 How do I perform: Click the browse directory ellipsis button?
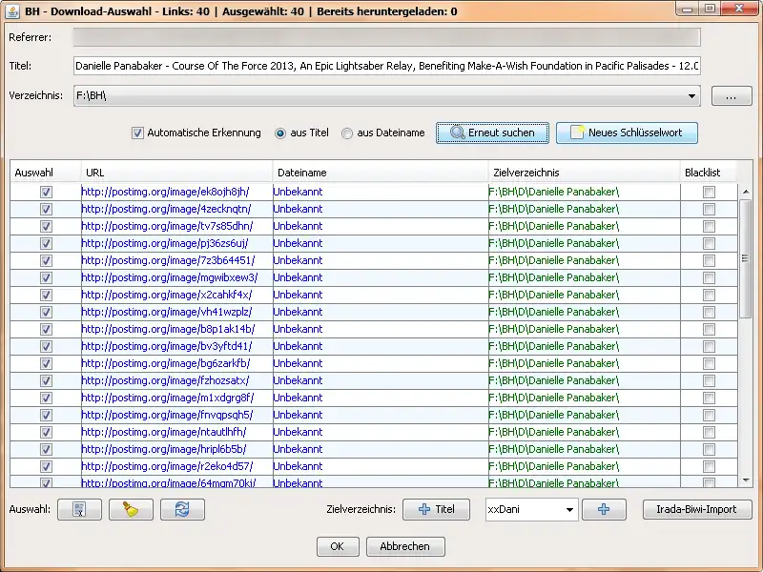[732, 96]
